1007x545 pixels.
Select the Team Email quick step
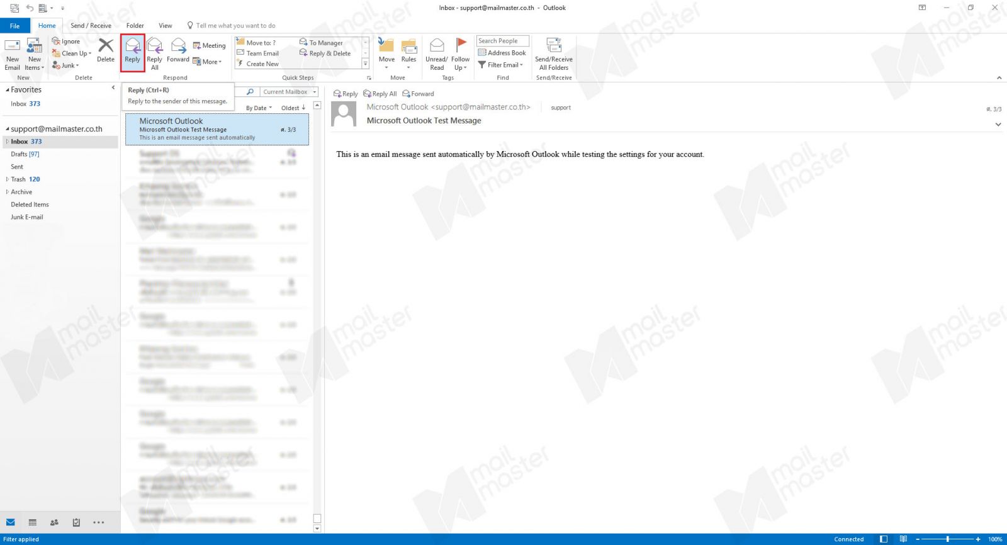click(258, 53)
